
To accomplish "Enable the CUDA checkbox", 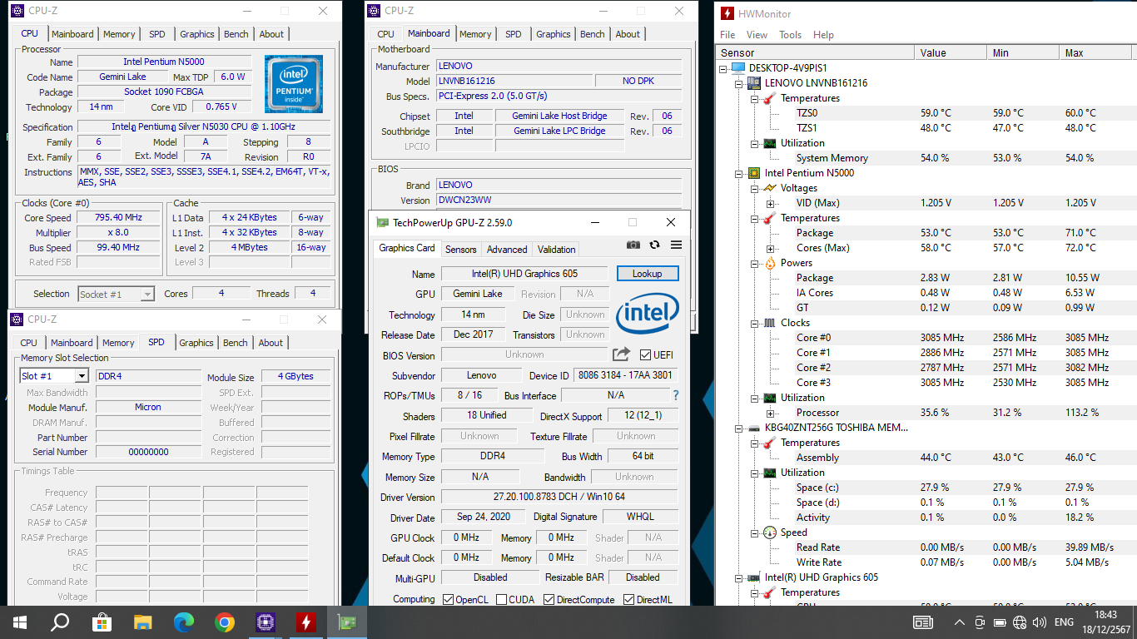I will [x=501, y=599].
